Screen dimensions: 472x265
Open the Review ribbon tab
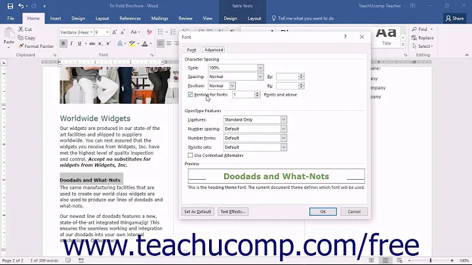(186, 18)
